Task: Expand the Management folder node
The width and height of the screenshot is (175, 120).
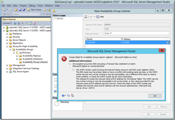Action: (7, 65)
